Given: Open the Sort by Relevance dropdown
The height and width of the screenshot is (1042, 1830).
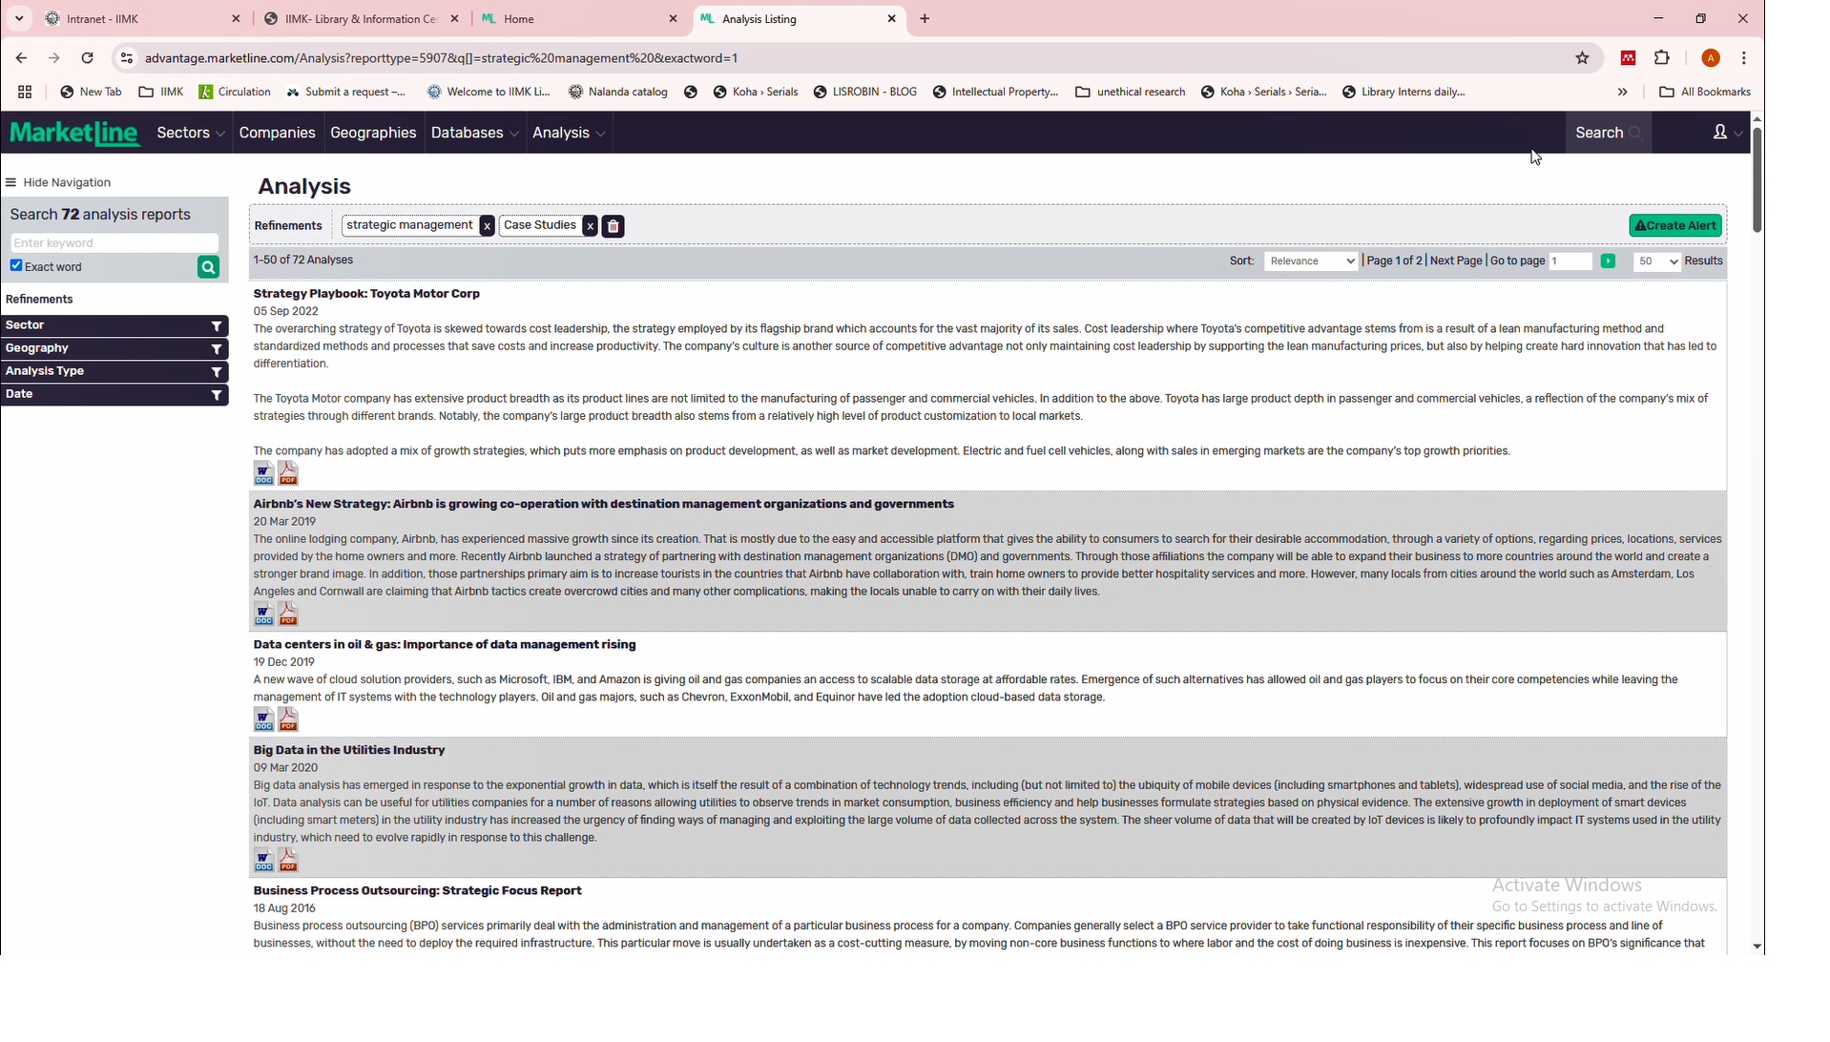Looking at the screenshot, I should pos(1310,261).
